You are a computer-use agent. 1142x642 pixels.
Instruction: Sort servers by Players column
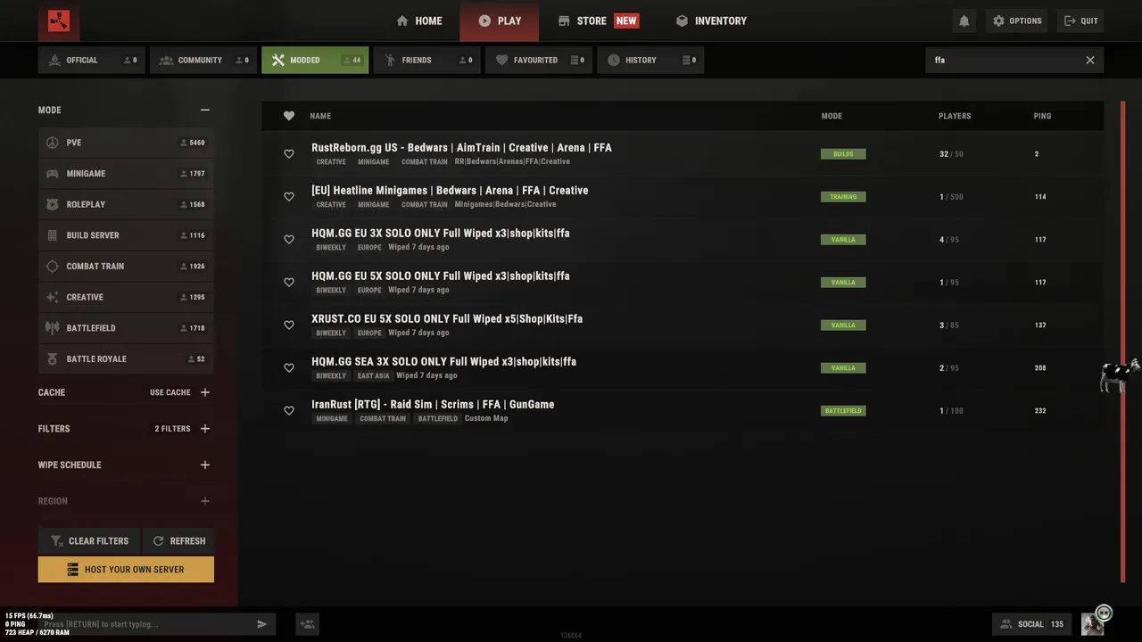pos(955,116)
